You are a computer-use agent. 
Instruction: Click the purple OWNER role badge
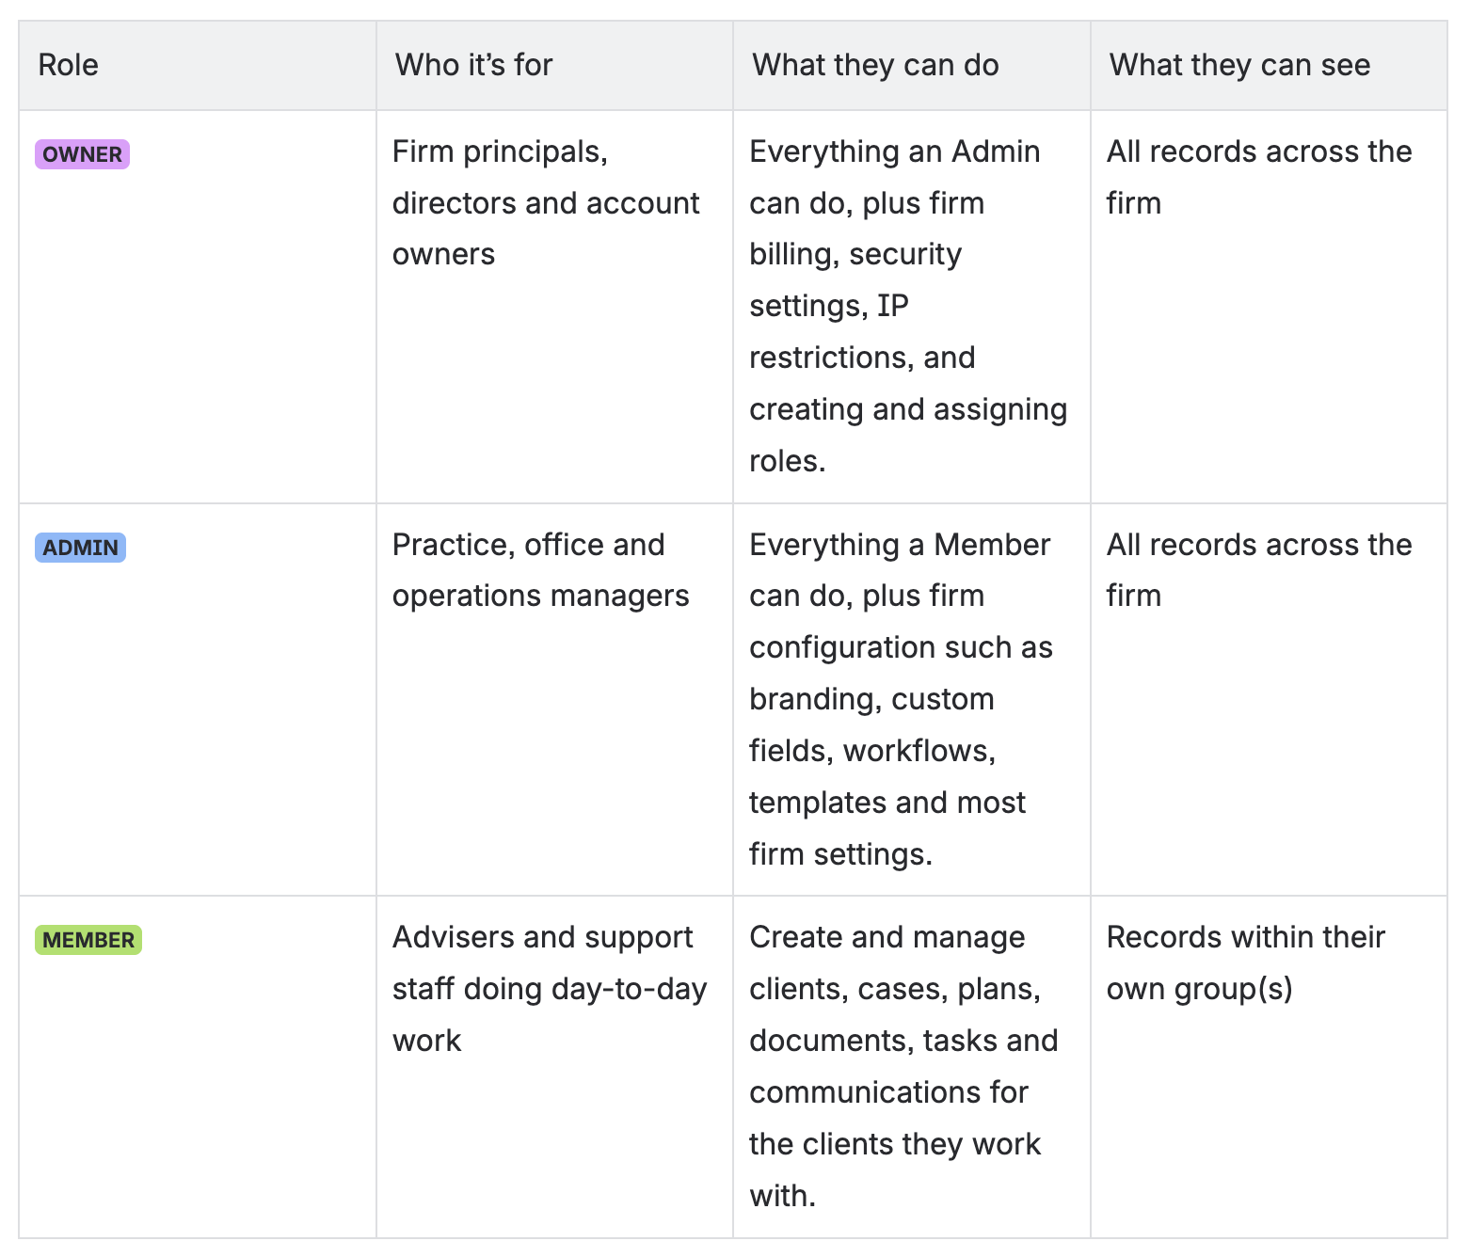pos(82,154)
